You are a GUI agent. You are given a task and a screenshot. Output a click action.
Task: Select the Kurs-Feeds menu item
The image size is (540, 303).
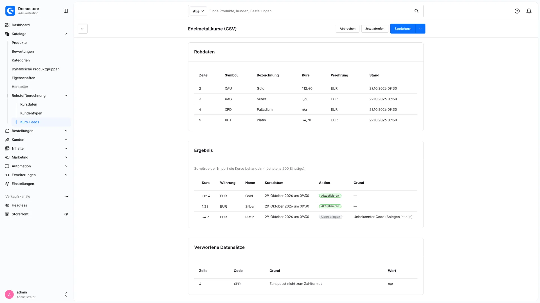[x=41, y=122]
